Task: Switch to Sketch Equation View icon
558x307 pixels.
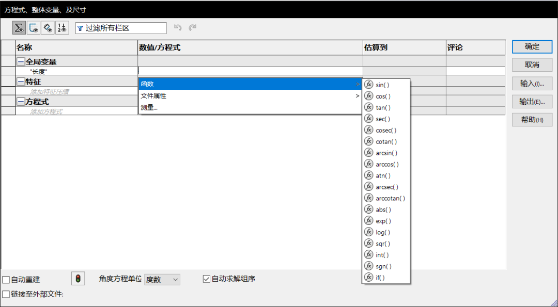Action: 34,28
